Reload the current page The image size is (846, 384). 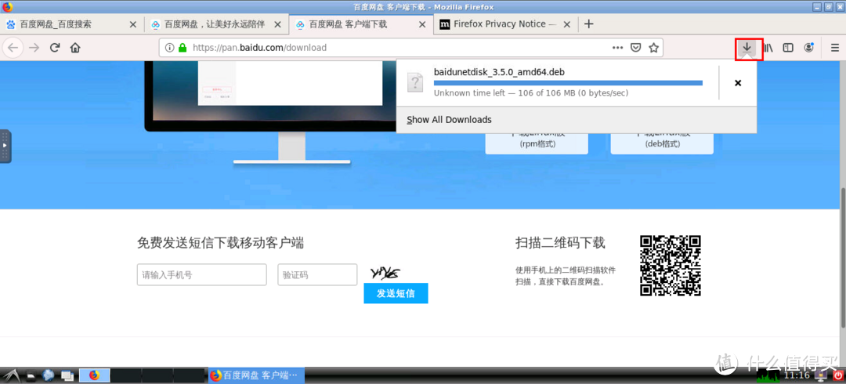tap(55, 48)
